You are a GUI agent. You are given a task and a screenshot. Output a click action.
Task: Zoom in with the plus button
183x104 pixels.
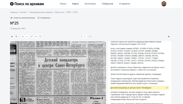click(x=23, y=36)
